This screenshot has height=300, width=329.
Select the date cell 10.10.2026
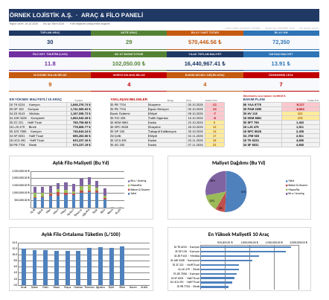pos(196,118)
